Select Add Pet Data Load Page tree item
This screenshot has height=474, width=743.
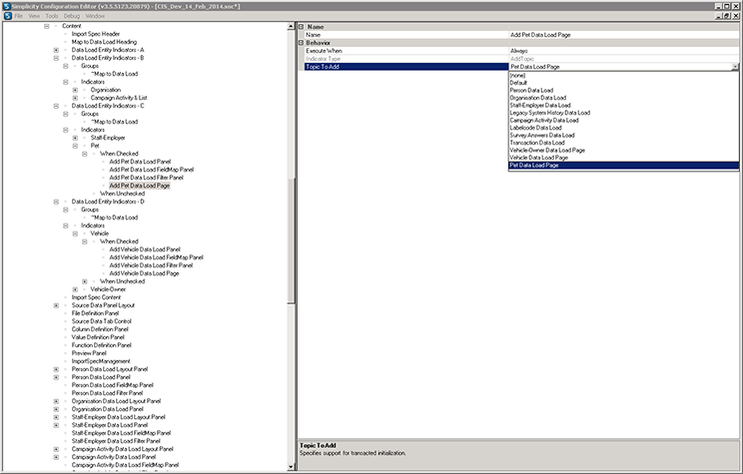140,186
